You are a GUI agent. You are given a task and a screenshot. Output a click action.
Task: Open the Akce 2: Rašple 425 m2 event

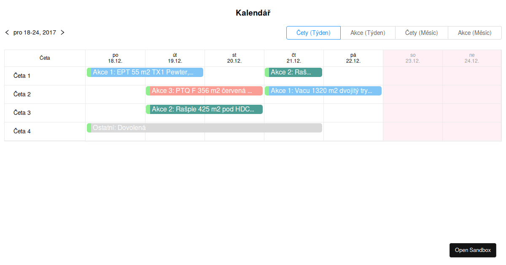point(205,109)
